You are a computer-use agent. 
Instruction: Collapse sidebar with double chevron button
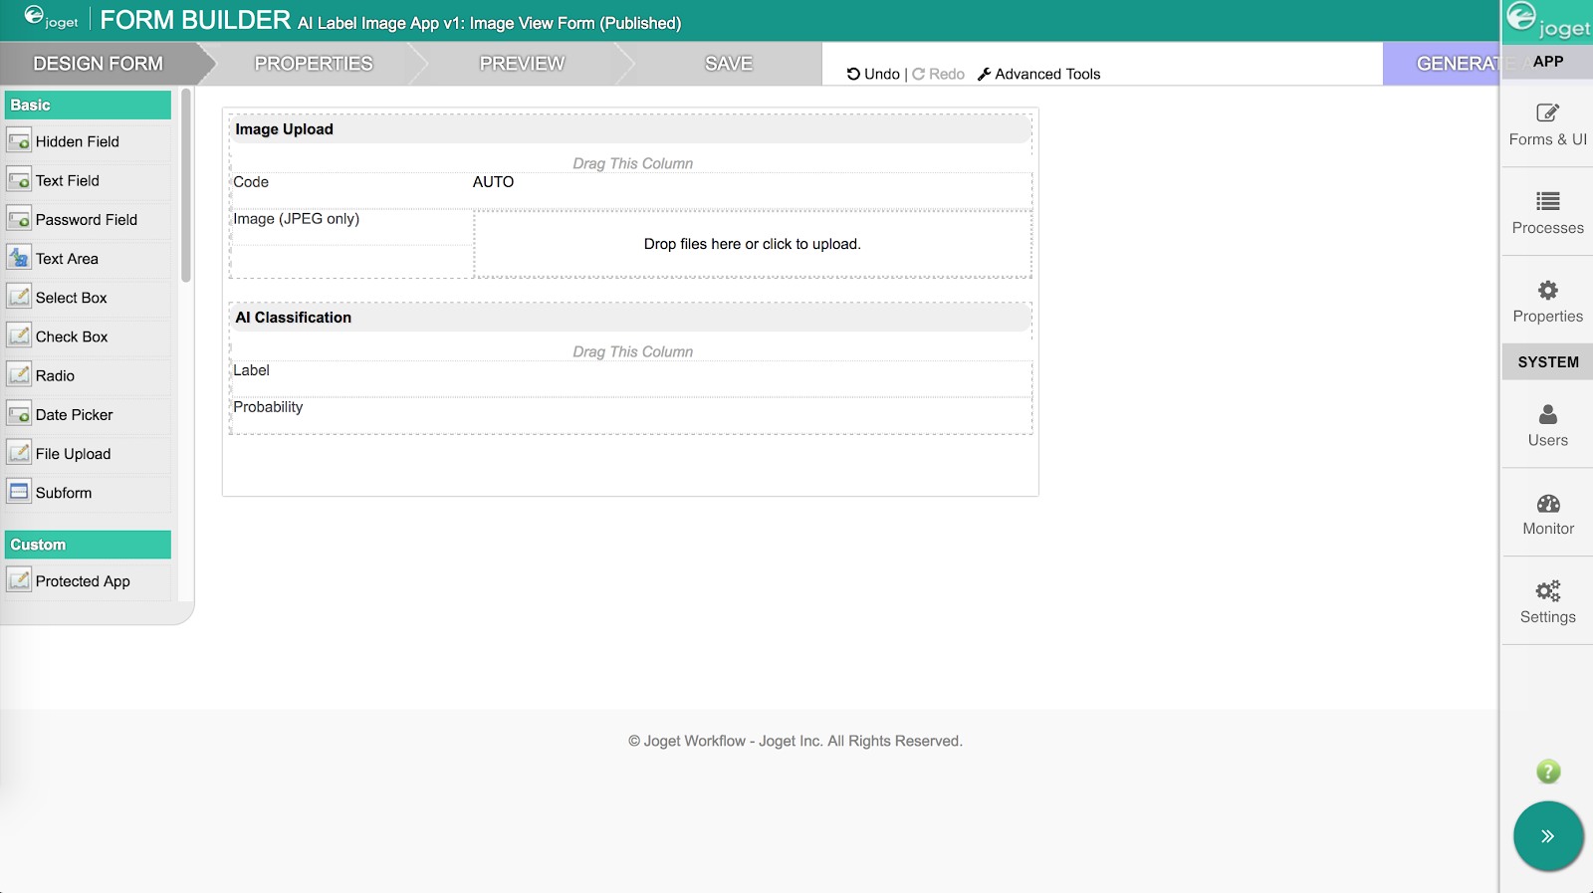pyautogui.click(x=1548, y=836)
